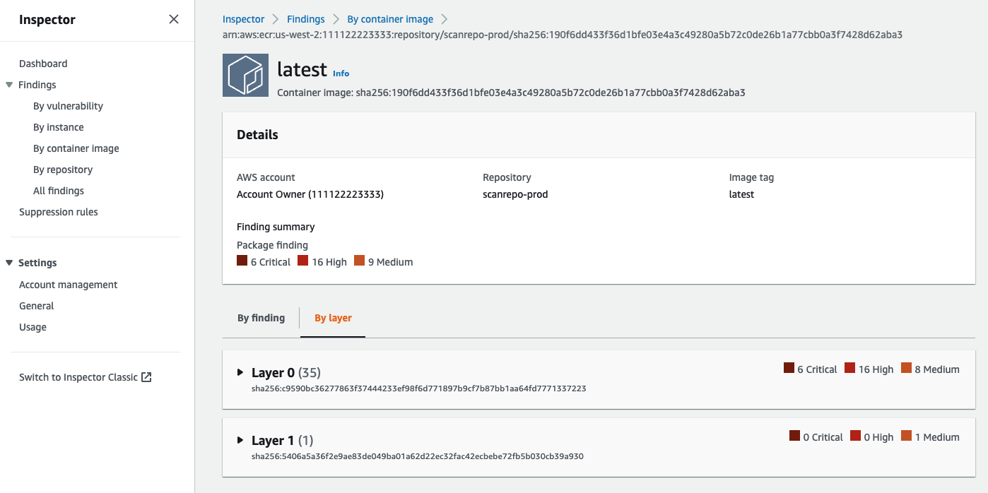Open By container image in sidebar
This screenshot has width=988, height=493.
click(76, 148)
